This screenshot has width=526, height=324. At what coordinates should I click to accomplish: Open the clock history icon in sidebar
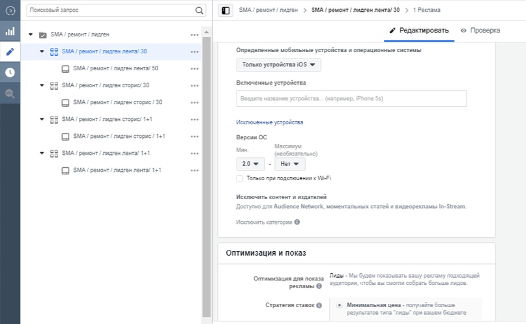tap(10, 72)
